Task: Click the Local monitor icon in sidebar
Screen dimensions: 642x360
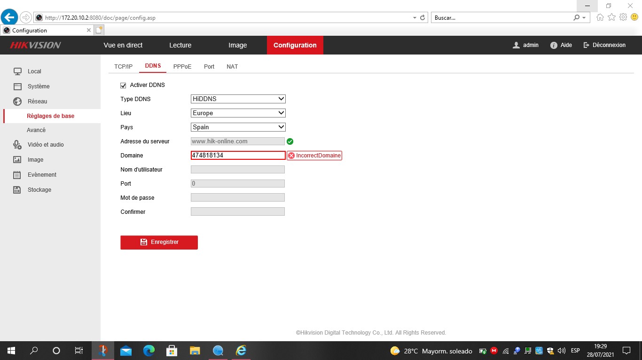Action: (x=17, y=71)
